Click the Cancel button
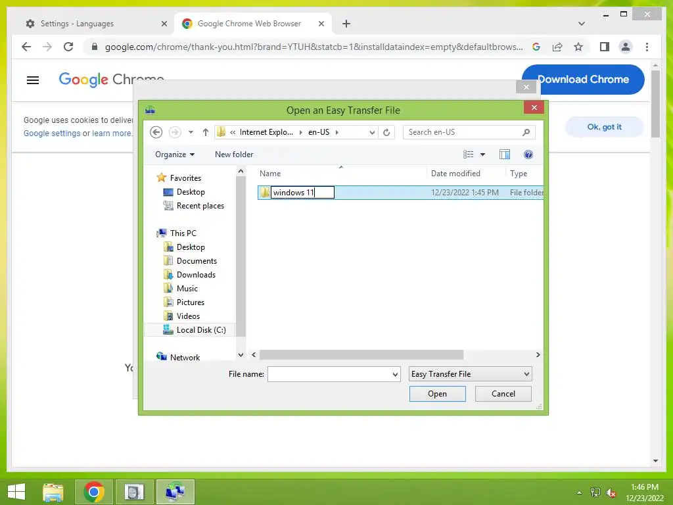Image resolution: width=673 pixels, height=505 pixels. 503,394
